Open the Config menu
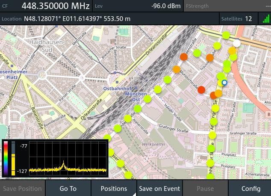271x196 pixels. [250, 188]
